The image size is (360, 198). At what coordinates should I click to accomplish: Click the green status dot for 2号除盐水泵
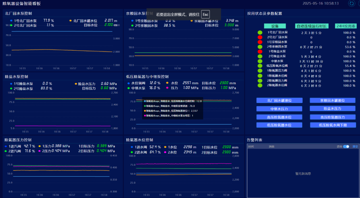(x=260, y=56)
